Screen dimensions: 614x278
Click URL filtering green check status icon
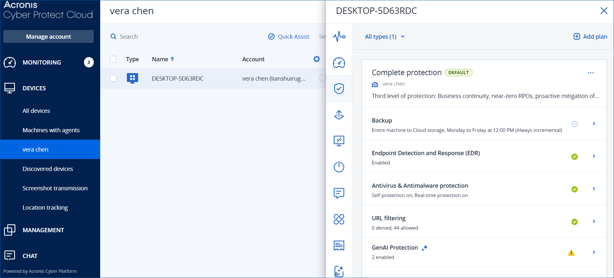pyautogui.click(x=575, y=222)
